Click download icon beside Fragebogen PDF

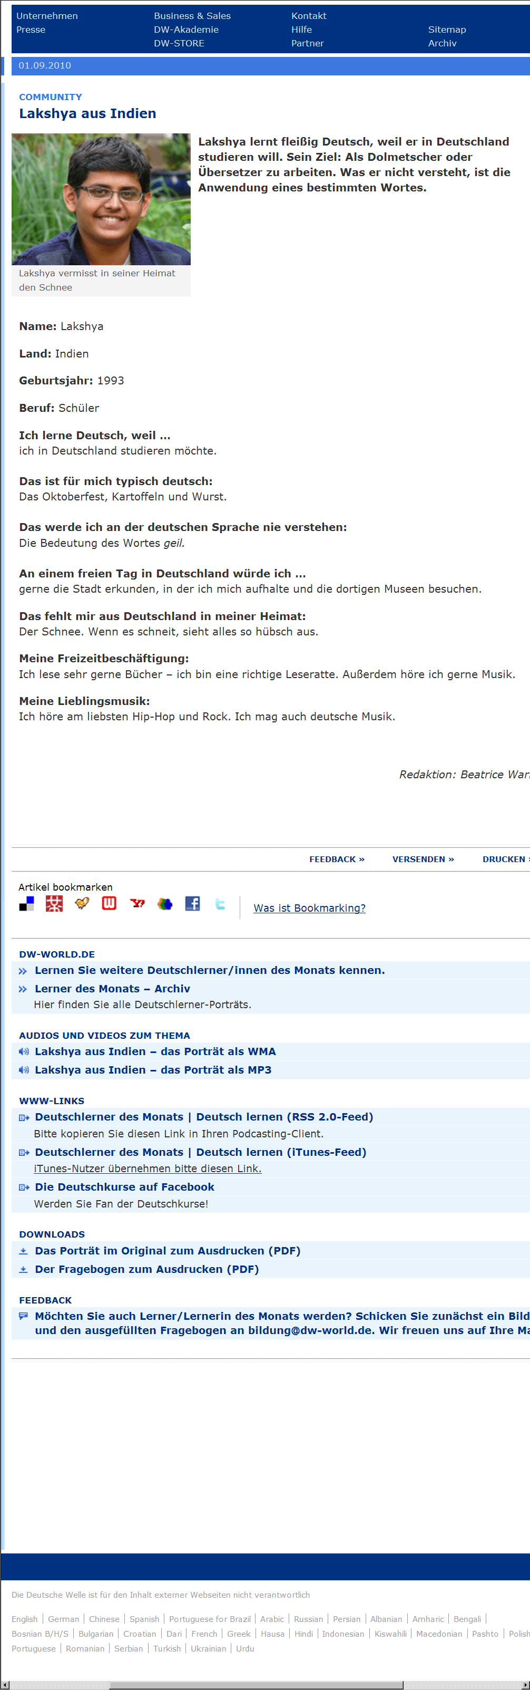coord(24,1269)
